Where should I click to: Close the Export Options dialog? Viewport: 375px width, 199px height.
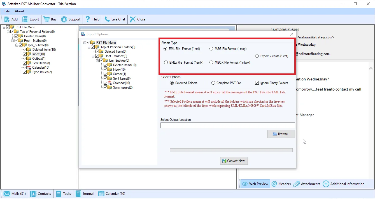pyautogui.click(x=292, y=34)
